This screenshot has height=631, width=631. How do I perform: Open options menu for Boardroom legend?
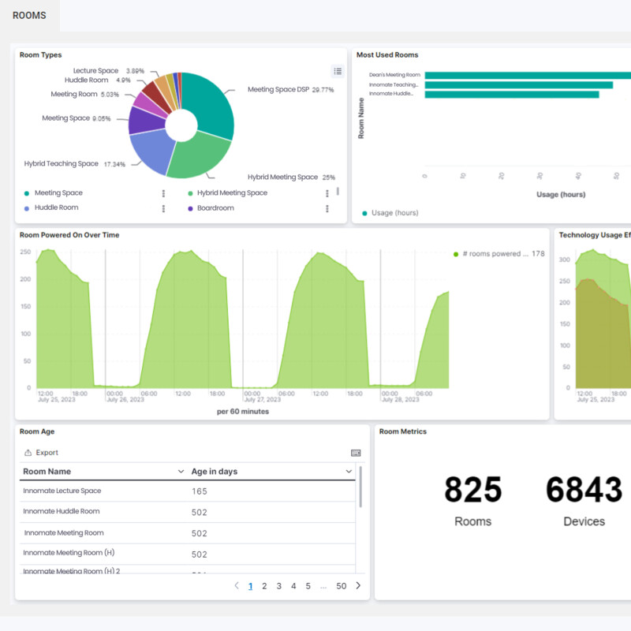pos(327,208)
